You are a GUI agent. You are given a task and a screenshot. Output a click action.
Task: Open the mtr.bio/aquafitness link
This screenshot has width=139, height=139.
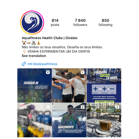tap(43, 64)
